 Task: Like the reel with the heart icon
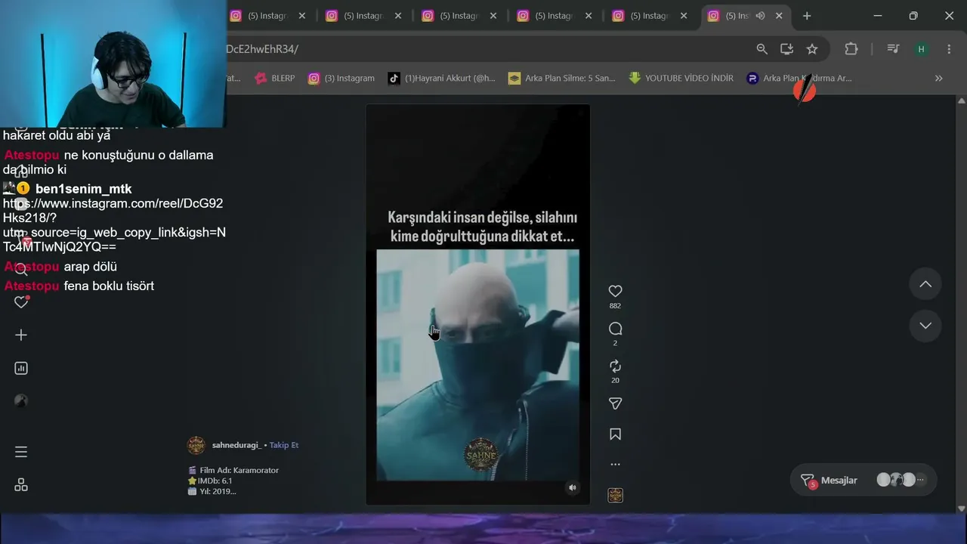pos(615,291)
